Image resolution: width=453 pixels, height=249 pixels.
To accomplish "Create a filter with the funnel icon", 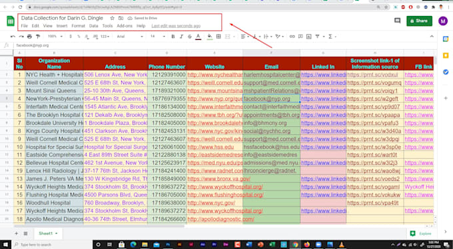I will tap(318, 37).
